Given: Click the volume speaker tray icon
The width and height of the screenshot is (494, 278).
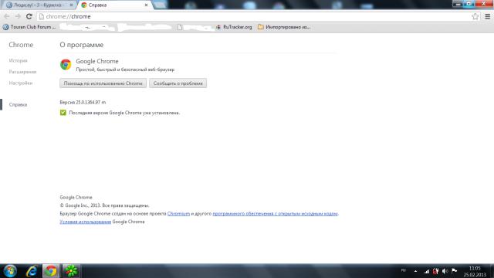Looking at the screenshot, I should 445,271.
